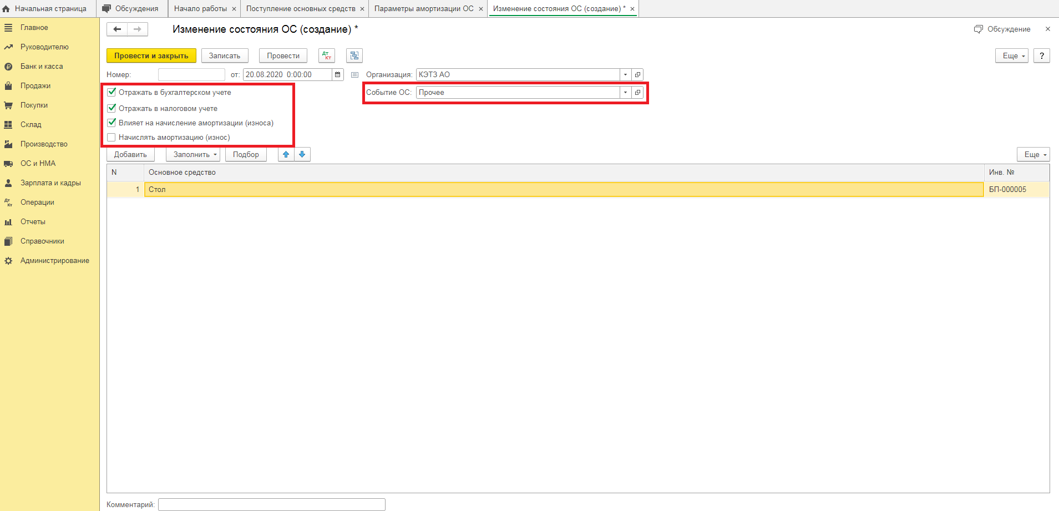Open the Главное section icon

(x=8, y=28)
